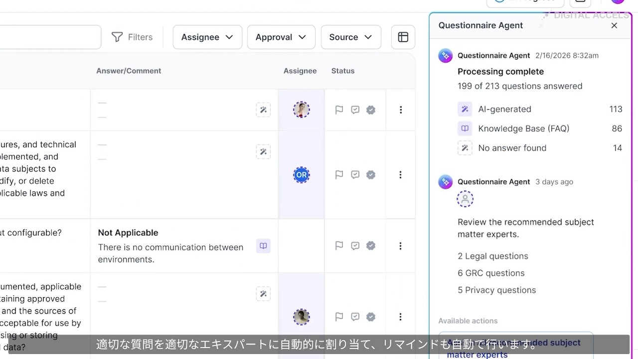Click the OR assignee avatar
Viewport: 638px width, 359px height.
pos(301,175)
